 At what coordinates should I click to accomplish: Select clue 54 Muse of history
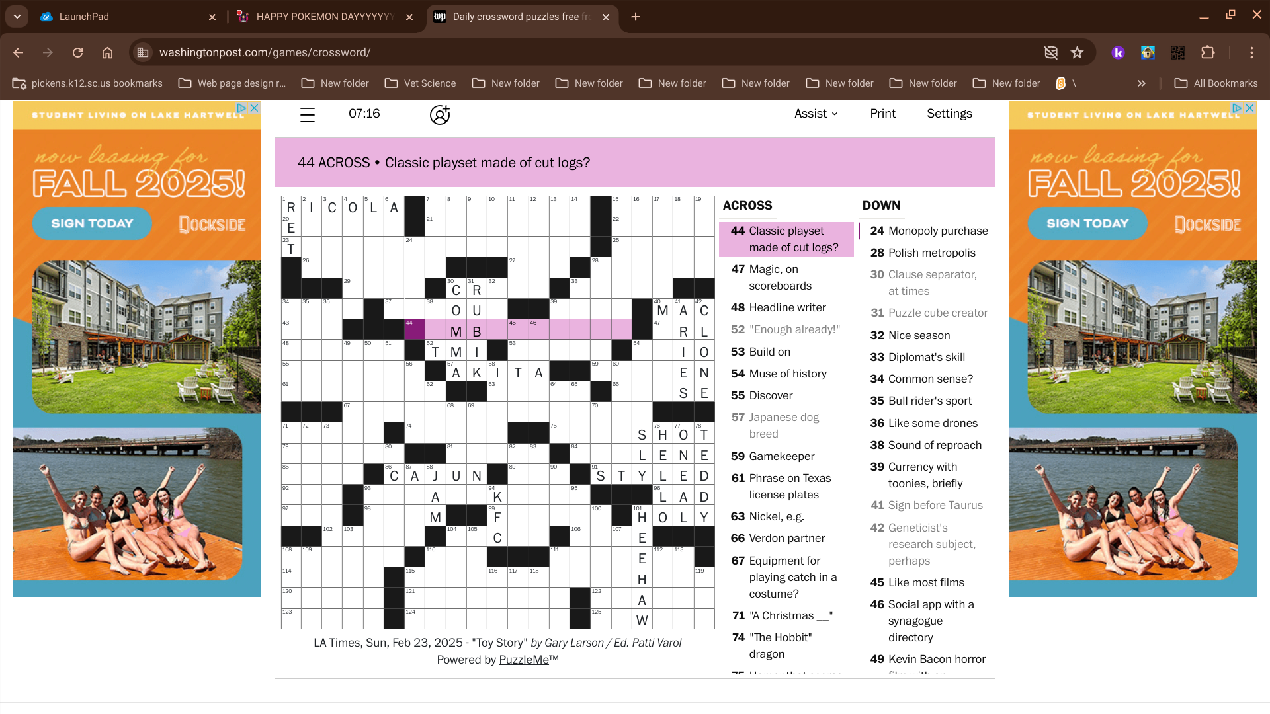tap(786, 374)
